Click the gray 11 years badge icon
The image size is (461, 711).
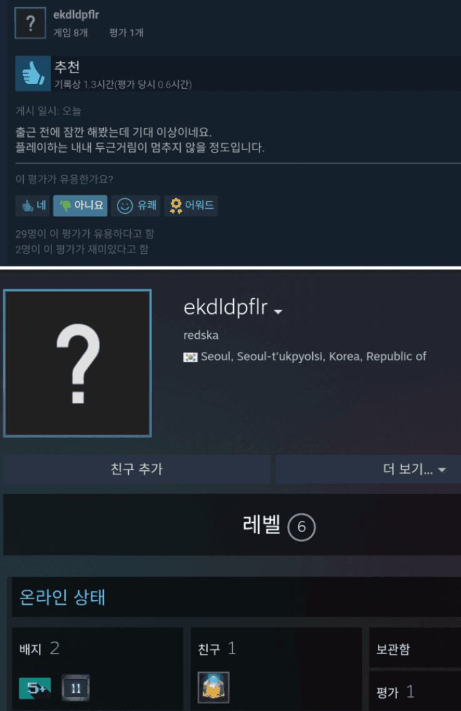pos(75,688)
